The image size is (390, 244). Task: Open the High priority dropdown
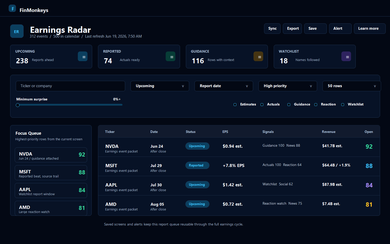[288, 86]
